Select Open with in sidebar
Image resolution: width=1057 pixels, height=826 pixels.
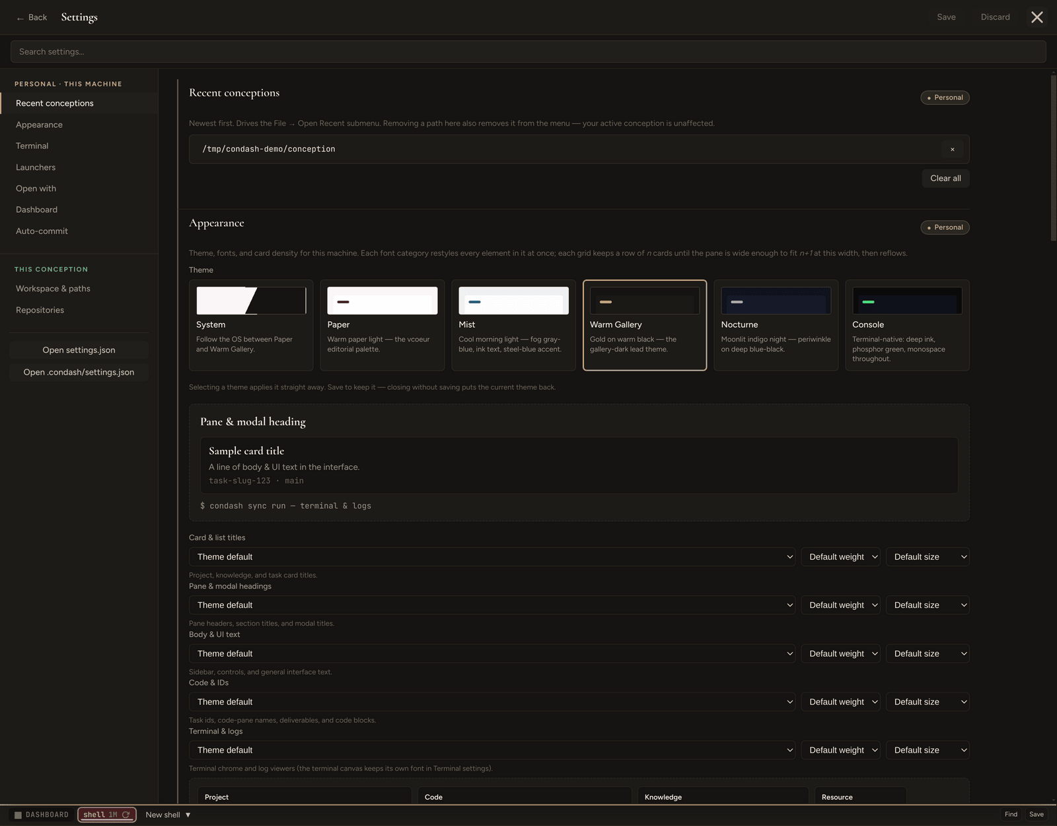click(79, 188)
